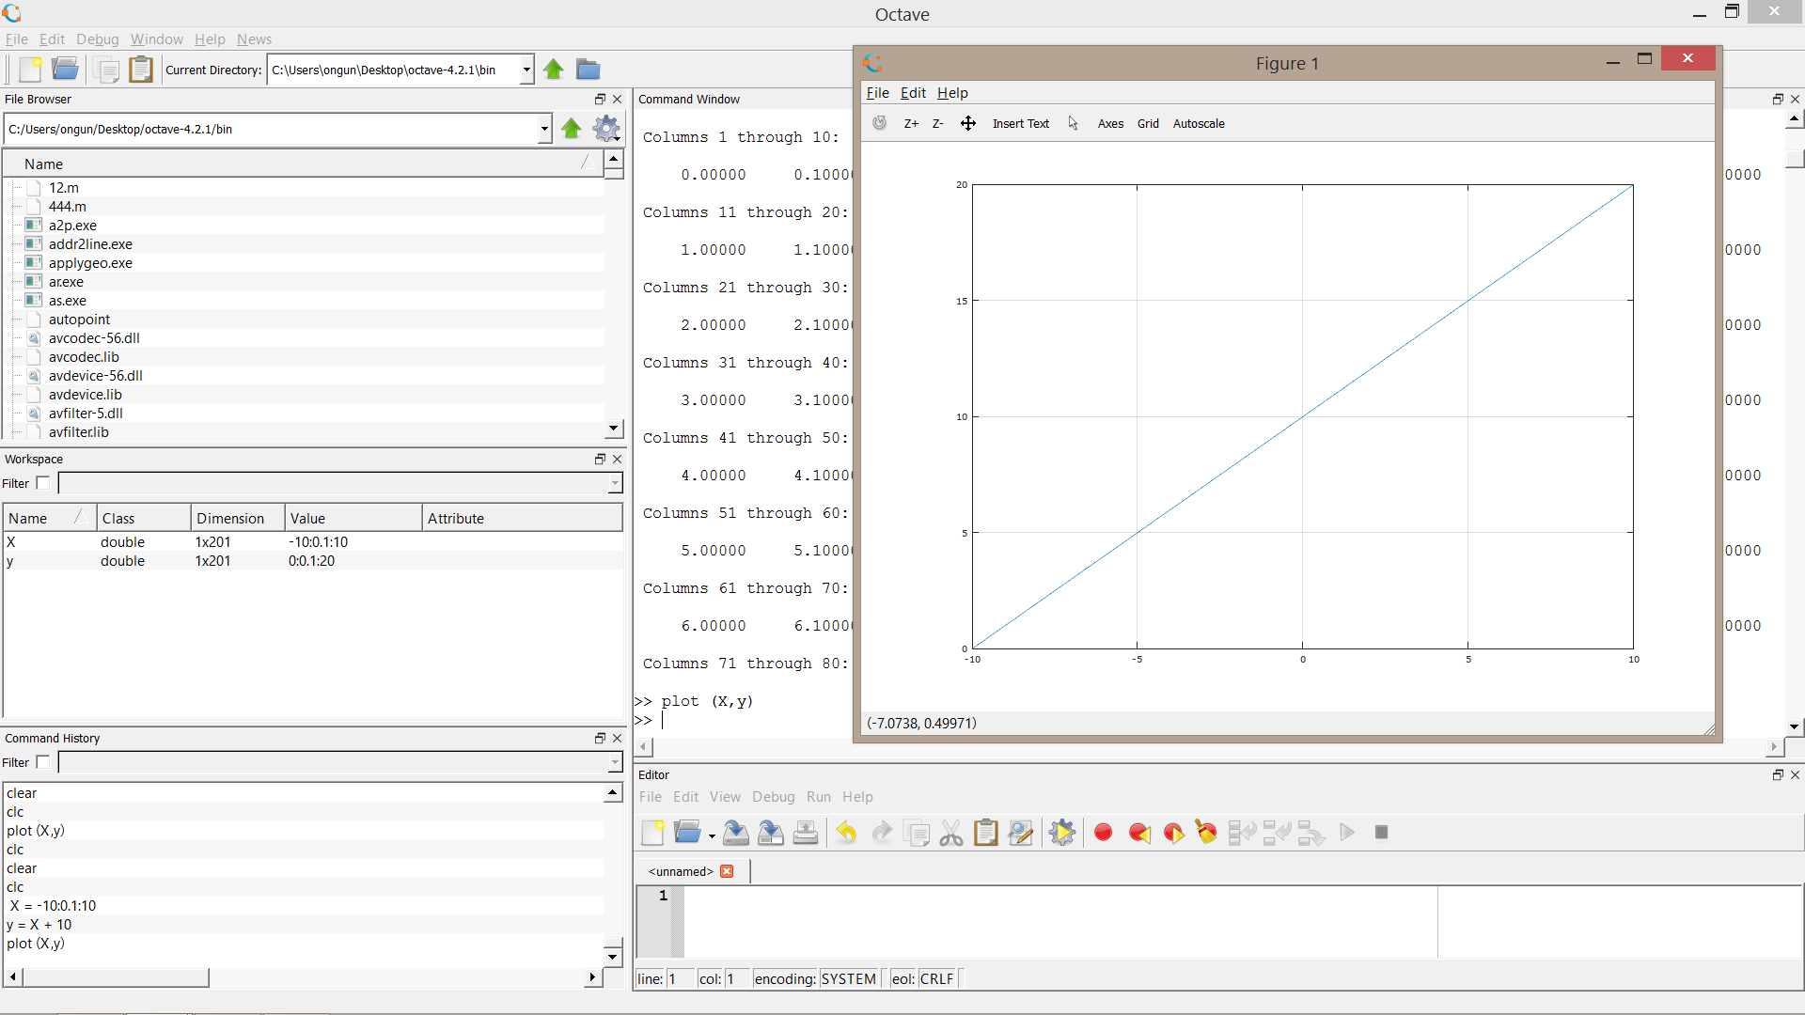Enable the Command History Filter checkbox

pos(43,762)
